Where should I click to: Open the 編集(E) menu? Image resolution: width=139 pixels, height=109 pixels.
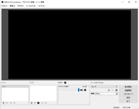click(x=12, y=6)
